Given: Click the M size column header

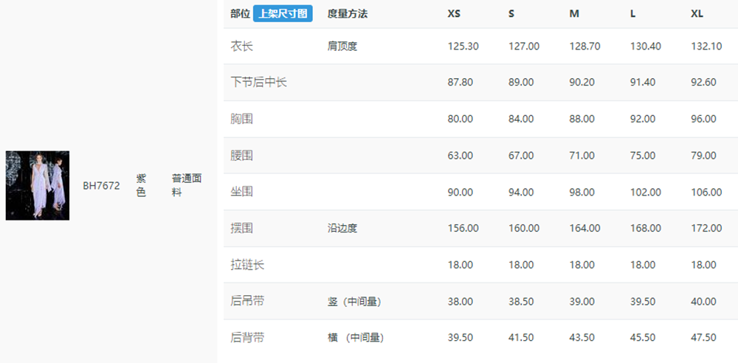Looking at the screenshot, I should [574, 14].
